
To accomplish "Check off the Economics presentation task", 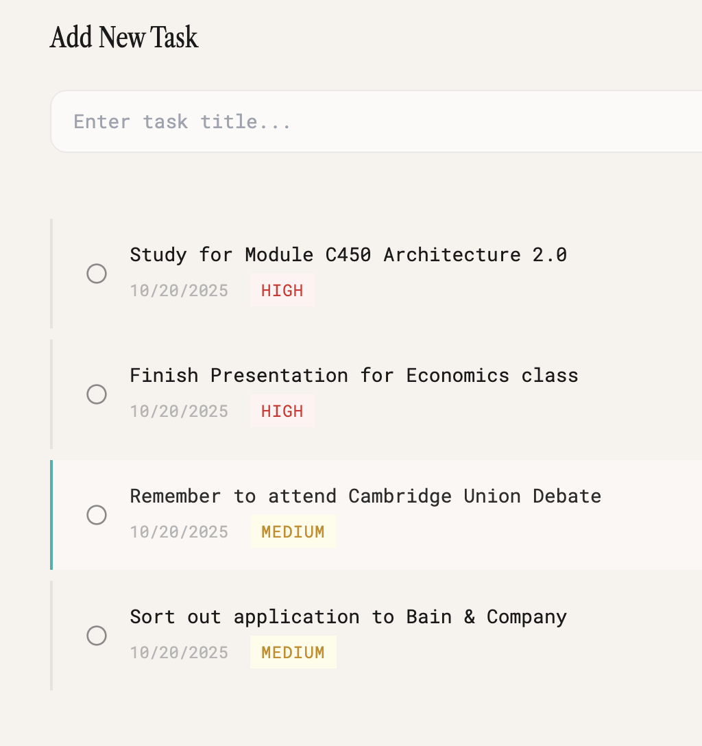I will click(x=97, y=394).
